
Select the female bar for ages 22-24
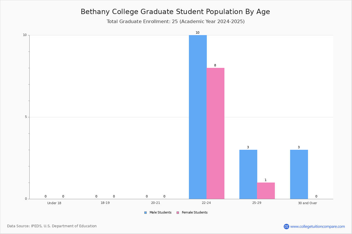[x=215, y=133]
